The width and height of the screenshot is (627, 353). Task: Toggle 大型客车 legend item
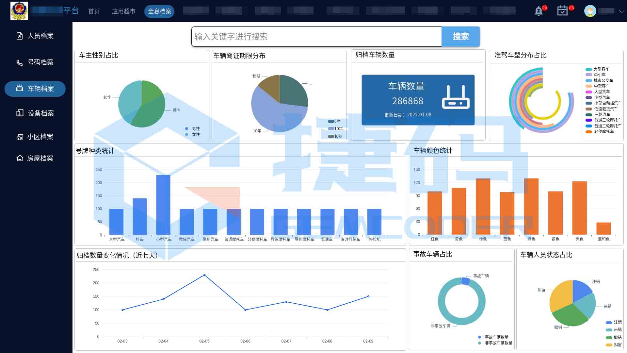point(597,69)
